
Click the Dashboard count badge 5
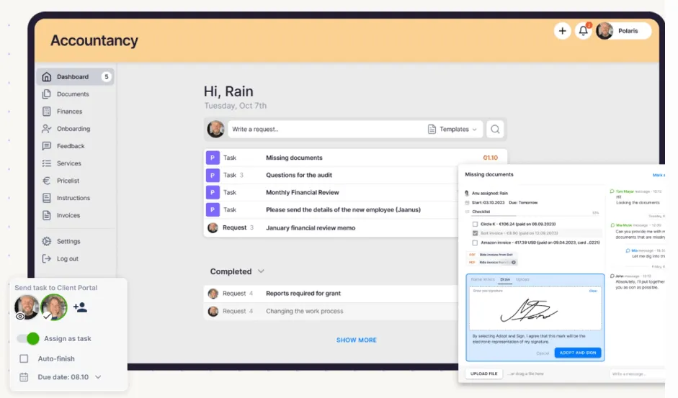[x=106, y=77]
